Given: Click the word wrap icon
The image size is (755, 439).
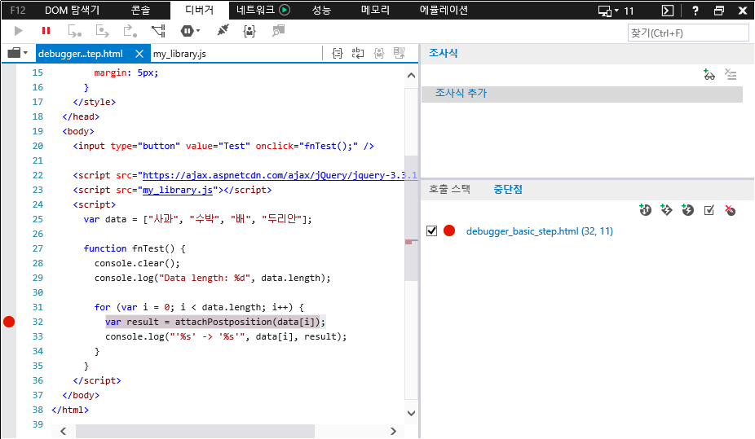Looking at the screenshot, I should pos(358,54).
